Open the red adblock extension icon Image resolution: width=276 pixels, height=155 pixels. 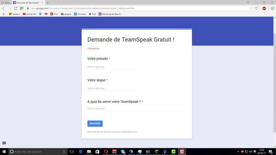pyautogui.click(x=264, y=8)
